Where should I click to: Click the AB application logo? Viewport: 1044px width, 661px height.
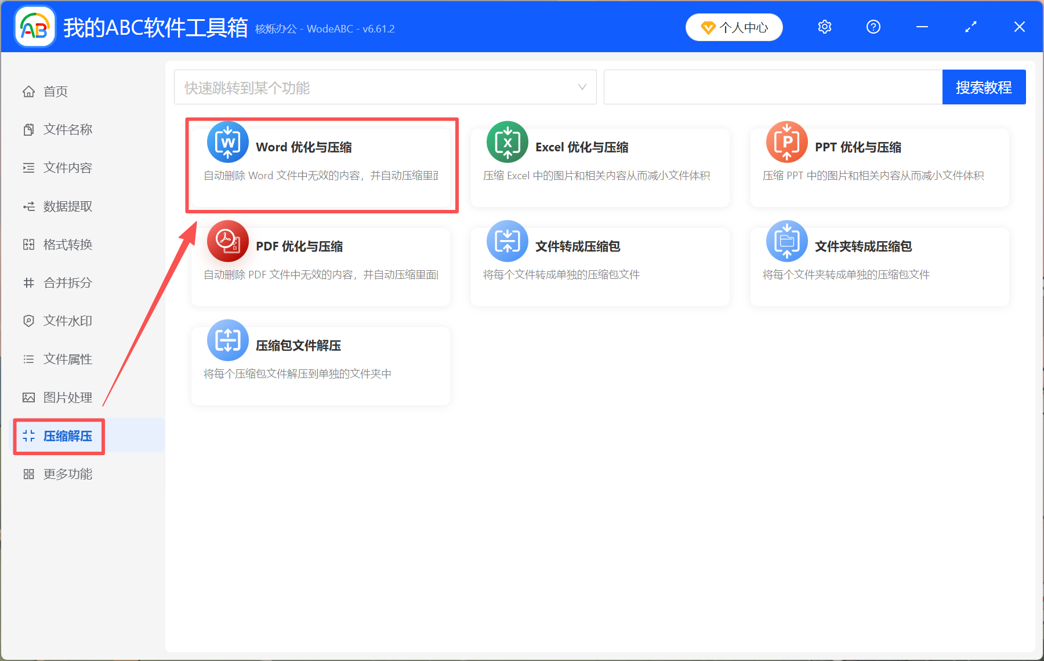[x=34, y=26]
